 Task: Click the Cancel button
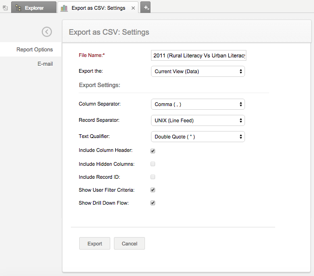pos(129,244)
